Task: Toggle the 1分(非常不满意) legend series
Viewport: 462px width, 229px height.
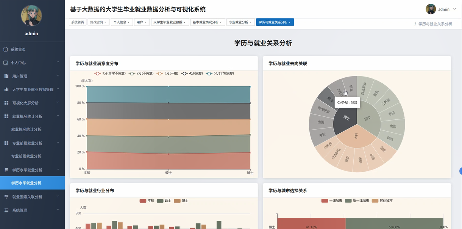Action: coord(110,73)
